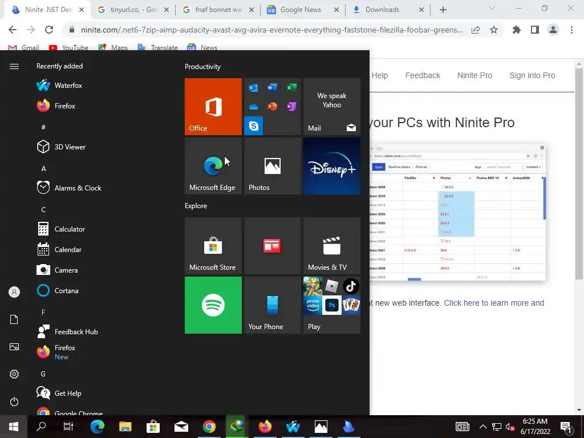This screenshot has width=584, height=438.
Task: Open Settings gear in Start sidebar
Action: [14, 374]
